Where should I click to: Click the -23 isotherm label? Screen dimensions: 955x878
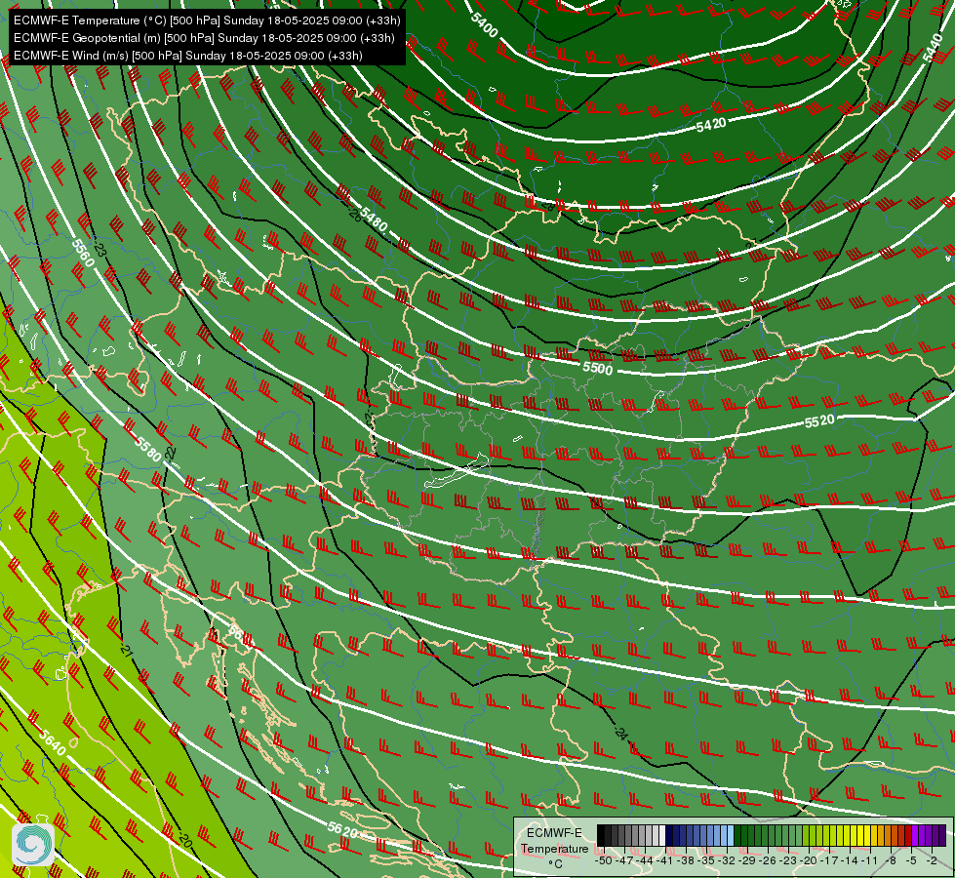(100, 249)
